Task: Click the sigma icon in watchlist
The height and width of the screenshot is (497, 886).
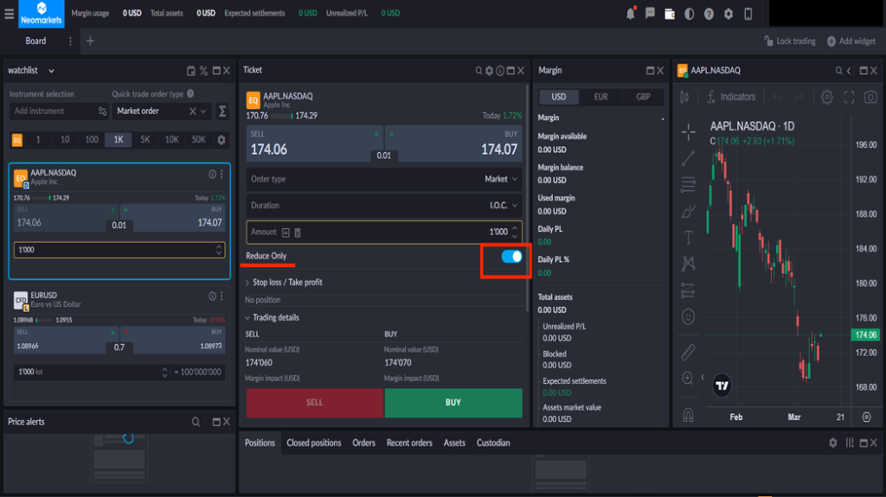Action: point(222,112)
